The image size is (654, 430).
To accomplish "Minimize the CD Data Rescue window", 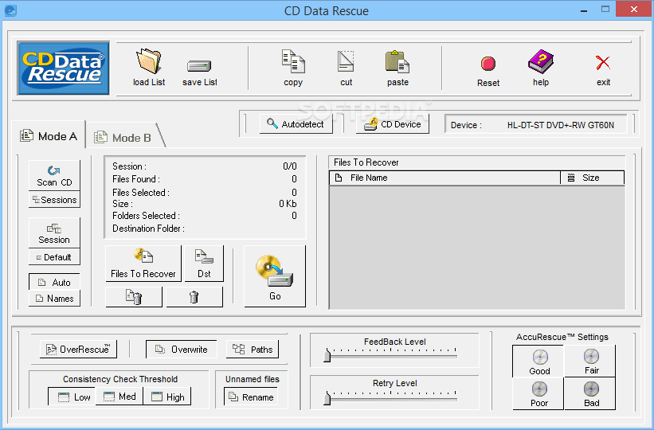I will [x=584, y=10].
